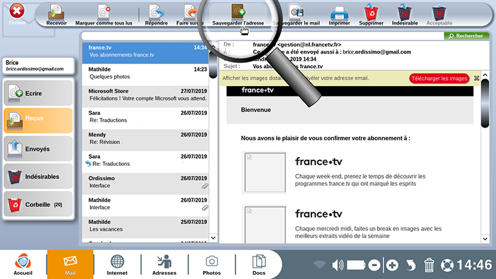Image resolution: width=496 pixels, height=279 pixels.
Task: Open Mathilde's Interface email
Action: pyautogui.click(x=145, y=206)
